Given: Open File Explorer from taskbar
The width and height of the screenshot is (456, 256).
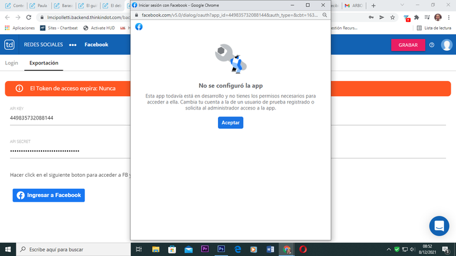Looking at the screenshot, I should point(156,249).
